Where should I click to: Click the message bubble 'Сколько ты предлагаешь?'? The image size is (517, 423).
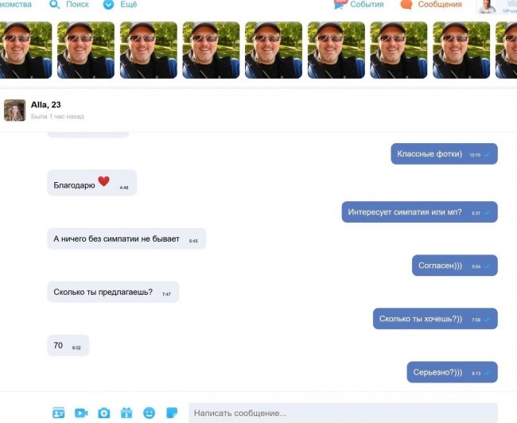click(113, 292)
